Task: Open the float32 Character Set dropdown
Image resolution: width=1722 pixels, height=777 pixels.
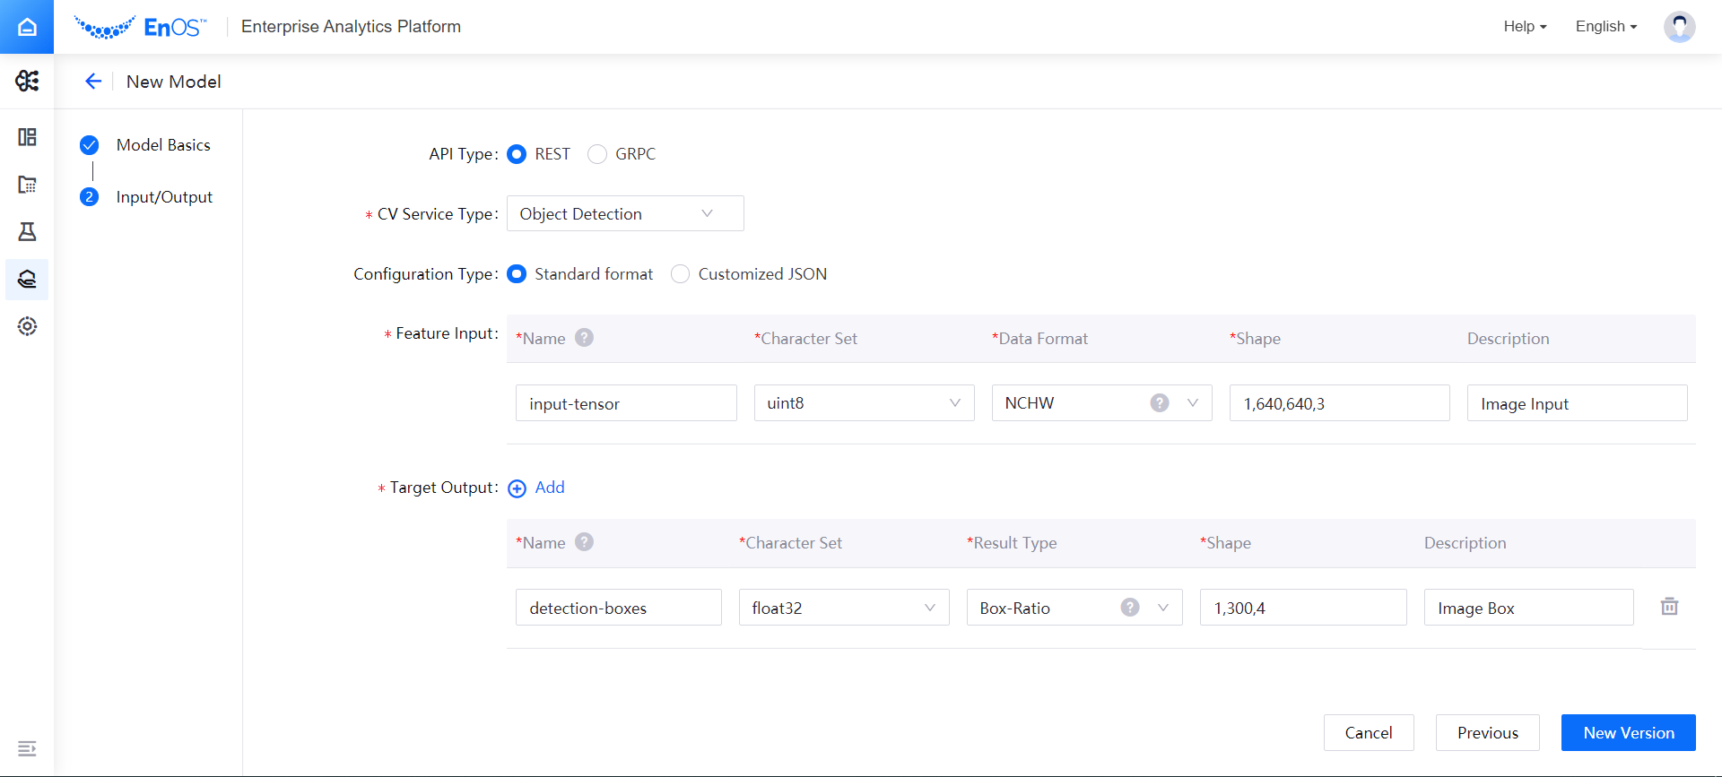Action: pos(844,608)
